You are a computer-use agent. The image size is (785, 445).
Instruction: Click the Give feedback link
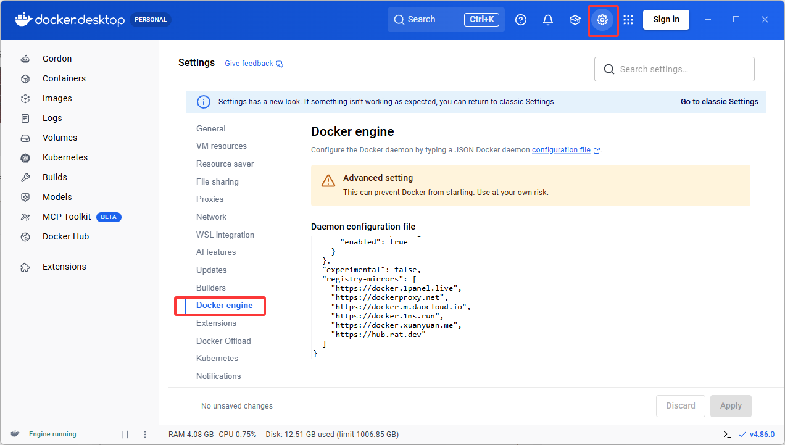(x=249, y=64)
